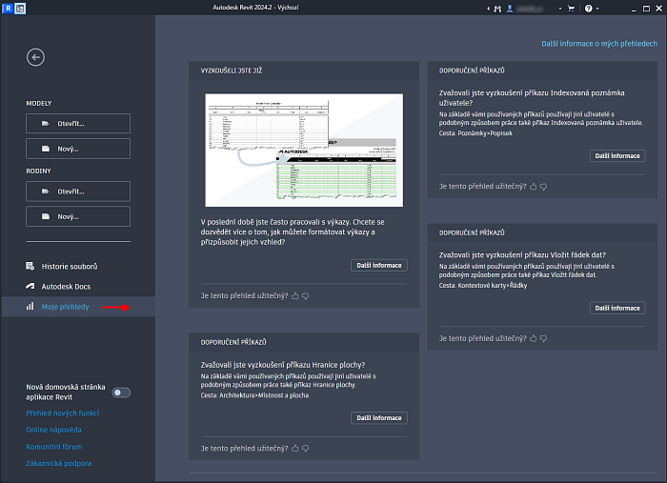Thumbs up the schedules insight card
The width and height of the screenshot is (667, 483).
[x=293, y=296]
